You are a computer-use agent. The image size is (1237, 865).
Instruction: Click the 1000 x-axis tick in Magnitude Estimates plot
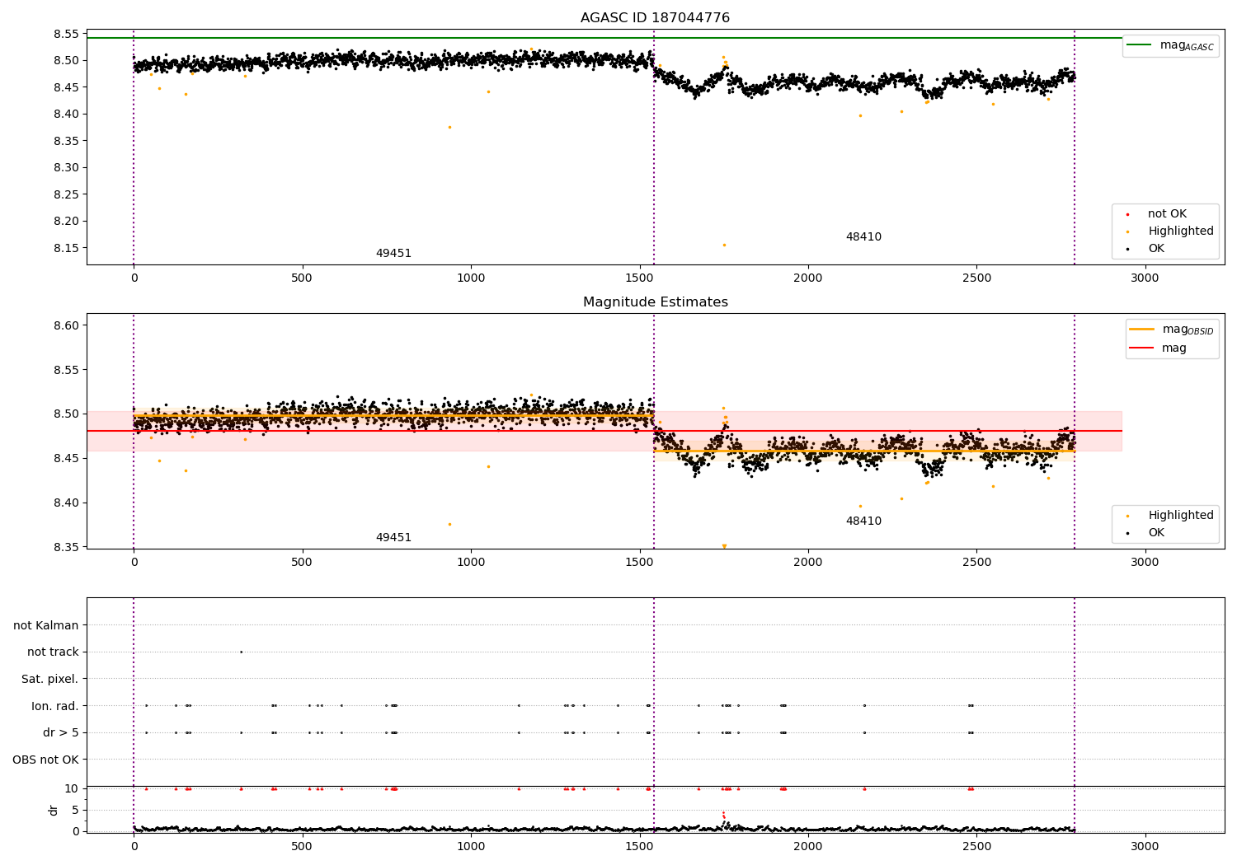click(x=471, y=563)
